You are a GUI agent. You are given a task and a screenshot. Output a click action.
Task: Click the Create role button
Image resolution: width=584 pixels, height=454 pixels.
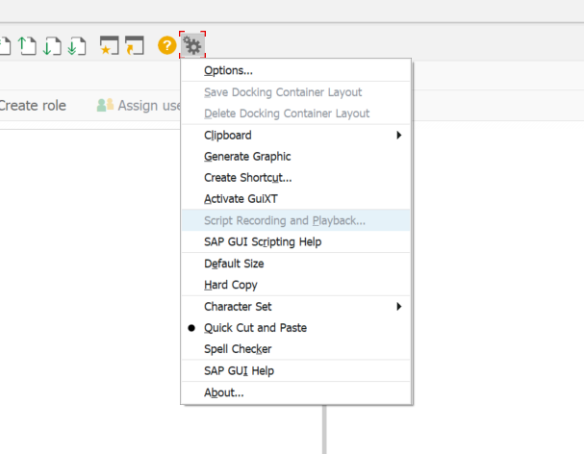coord(33,106)
